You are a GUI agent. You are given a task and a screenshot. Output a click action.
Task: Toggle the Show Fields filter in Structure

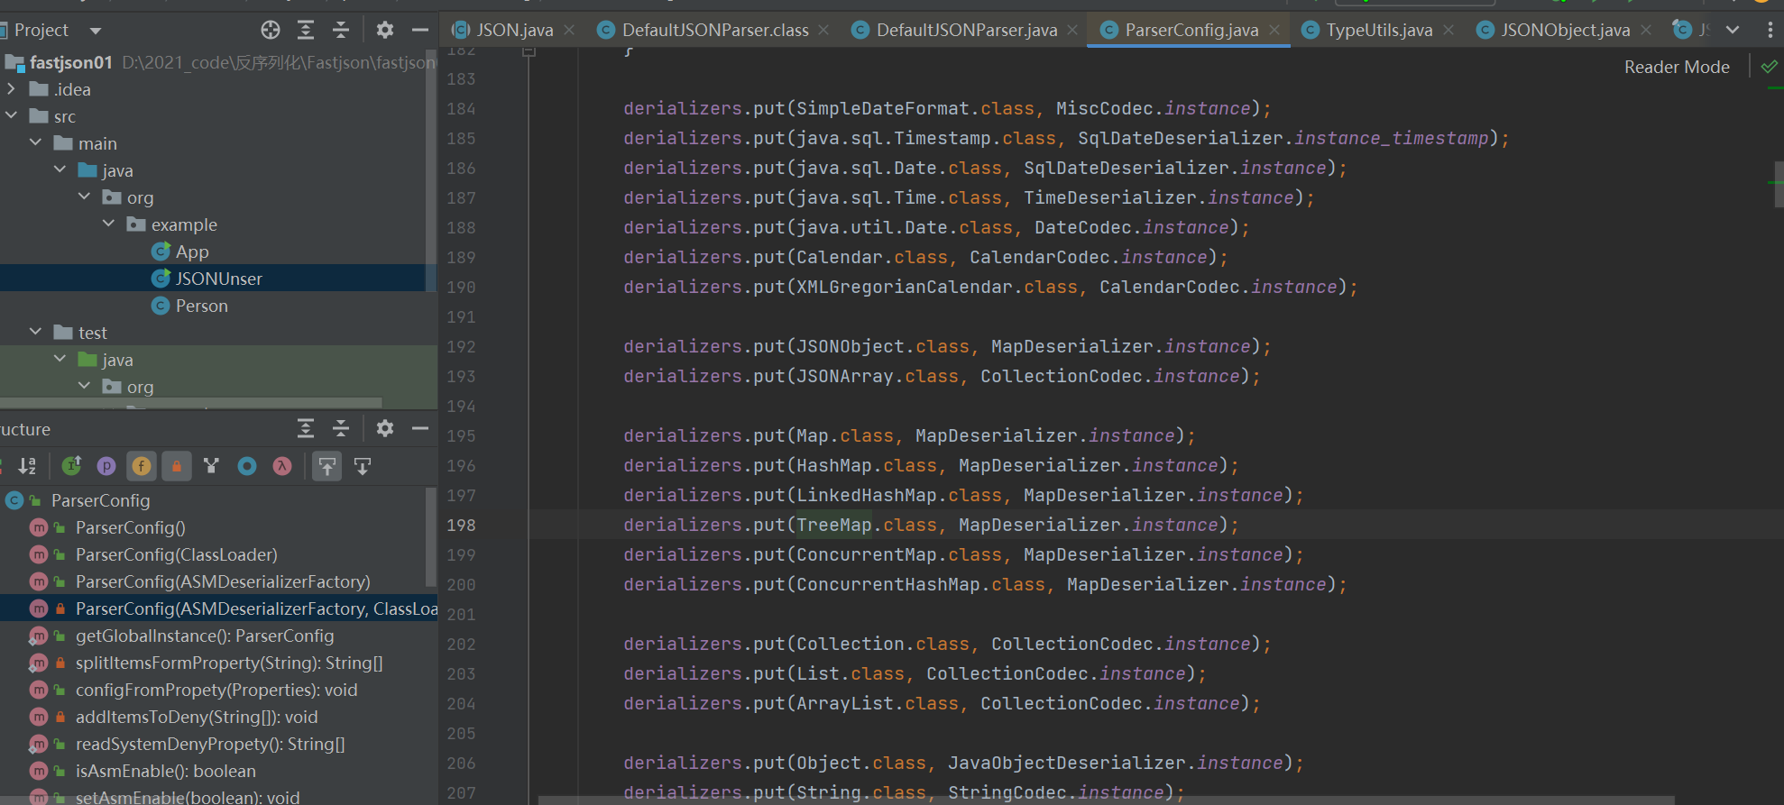pos(142,466)
